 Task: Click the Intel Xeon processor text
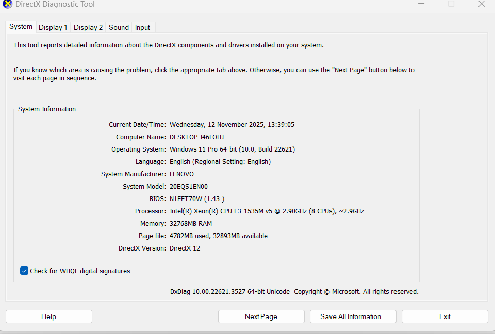267,211
